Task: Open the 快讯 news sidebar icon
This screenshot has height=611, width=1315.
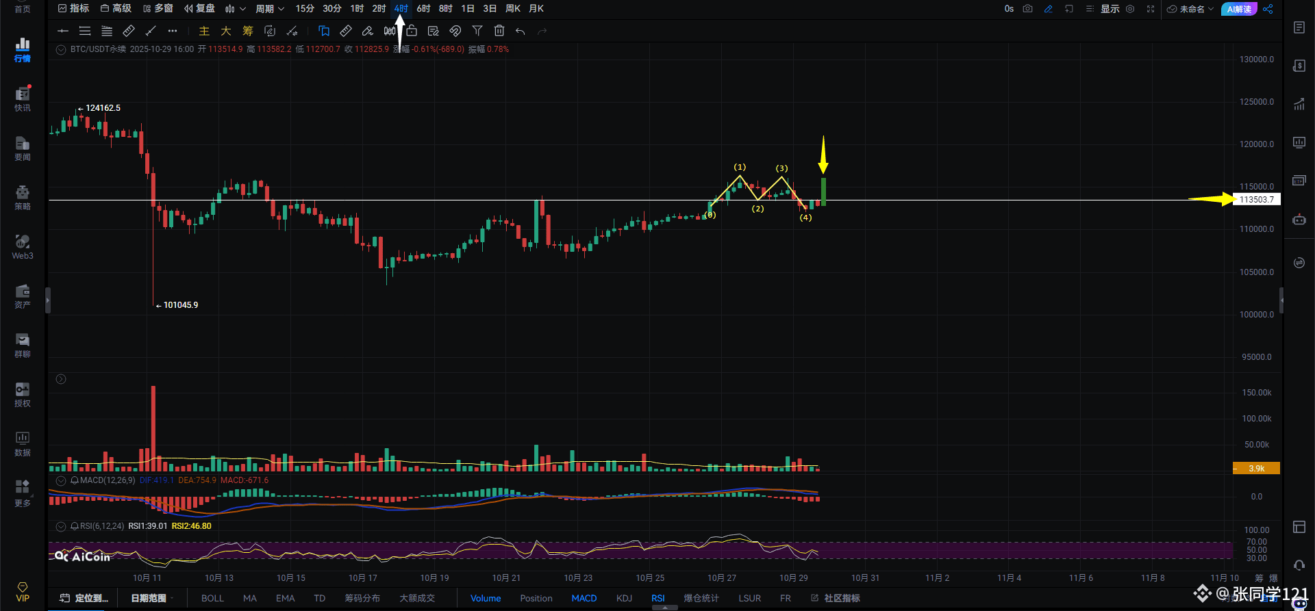Action: (23, 99)
